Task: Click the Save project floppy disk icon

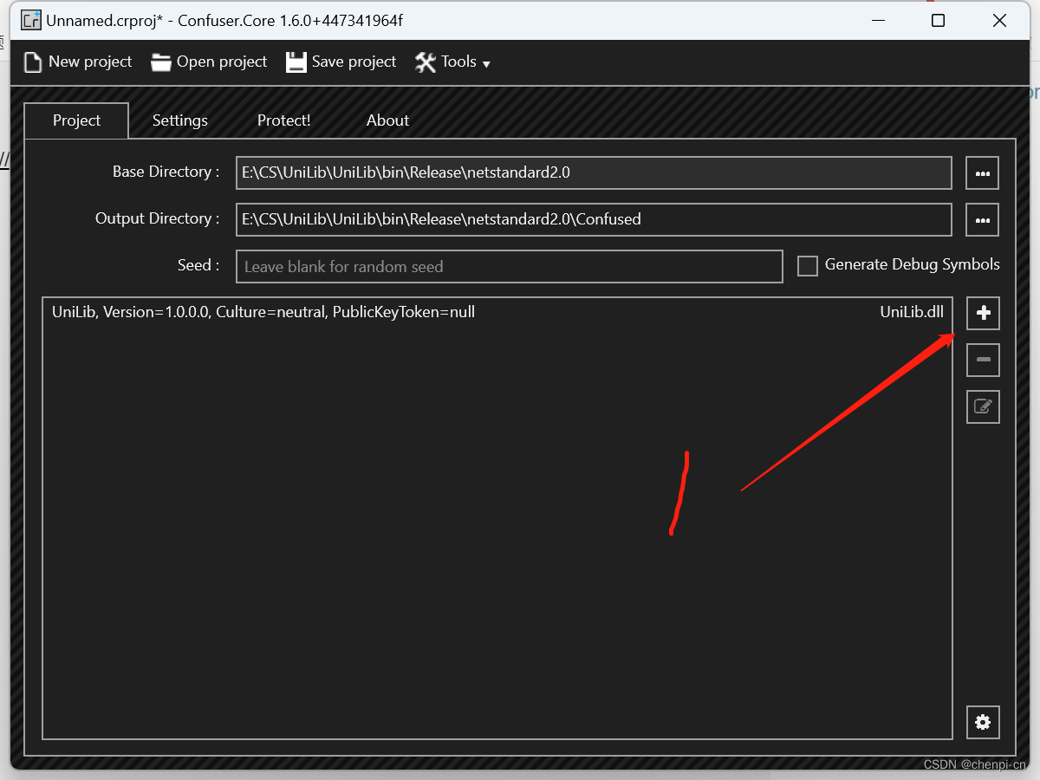Action: (x=296, y=62)
